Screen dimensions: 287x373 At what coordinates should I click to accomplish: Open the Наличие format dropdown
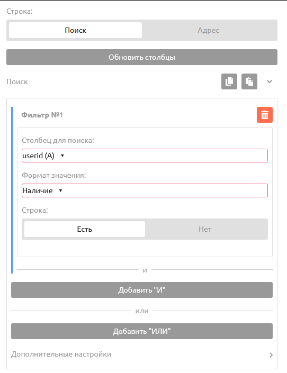pos(145,190)
